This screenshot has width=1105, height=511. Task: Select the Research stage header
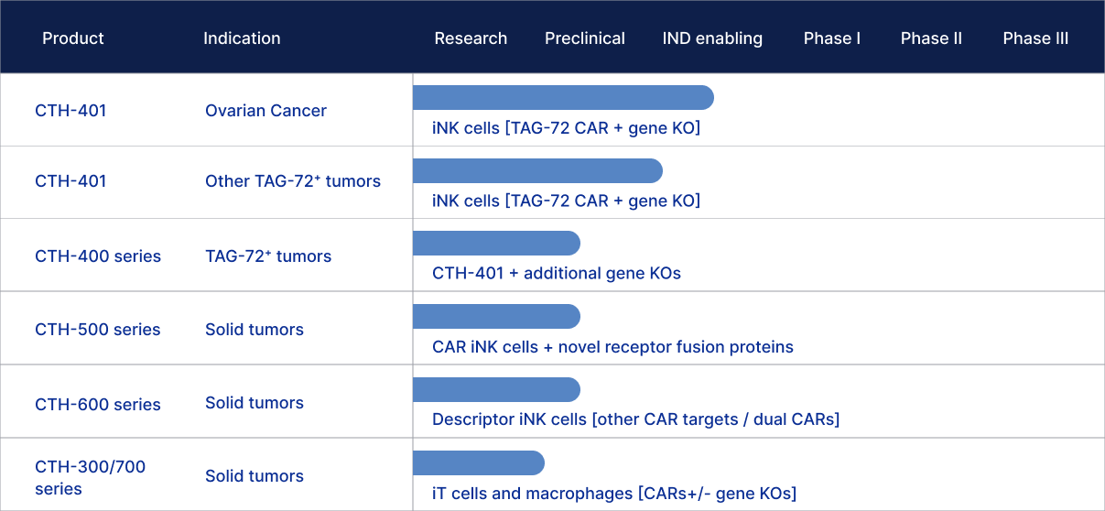click(471, 38)
